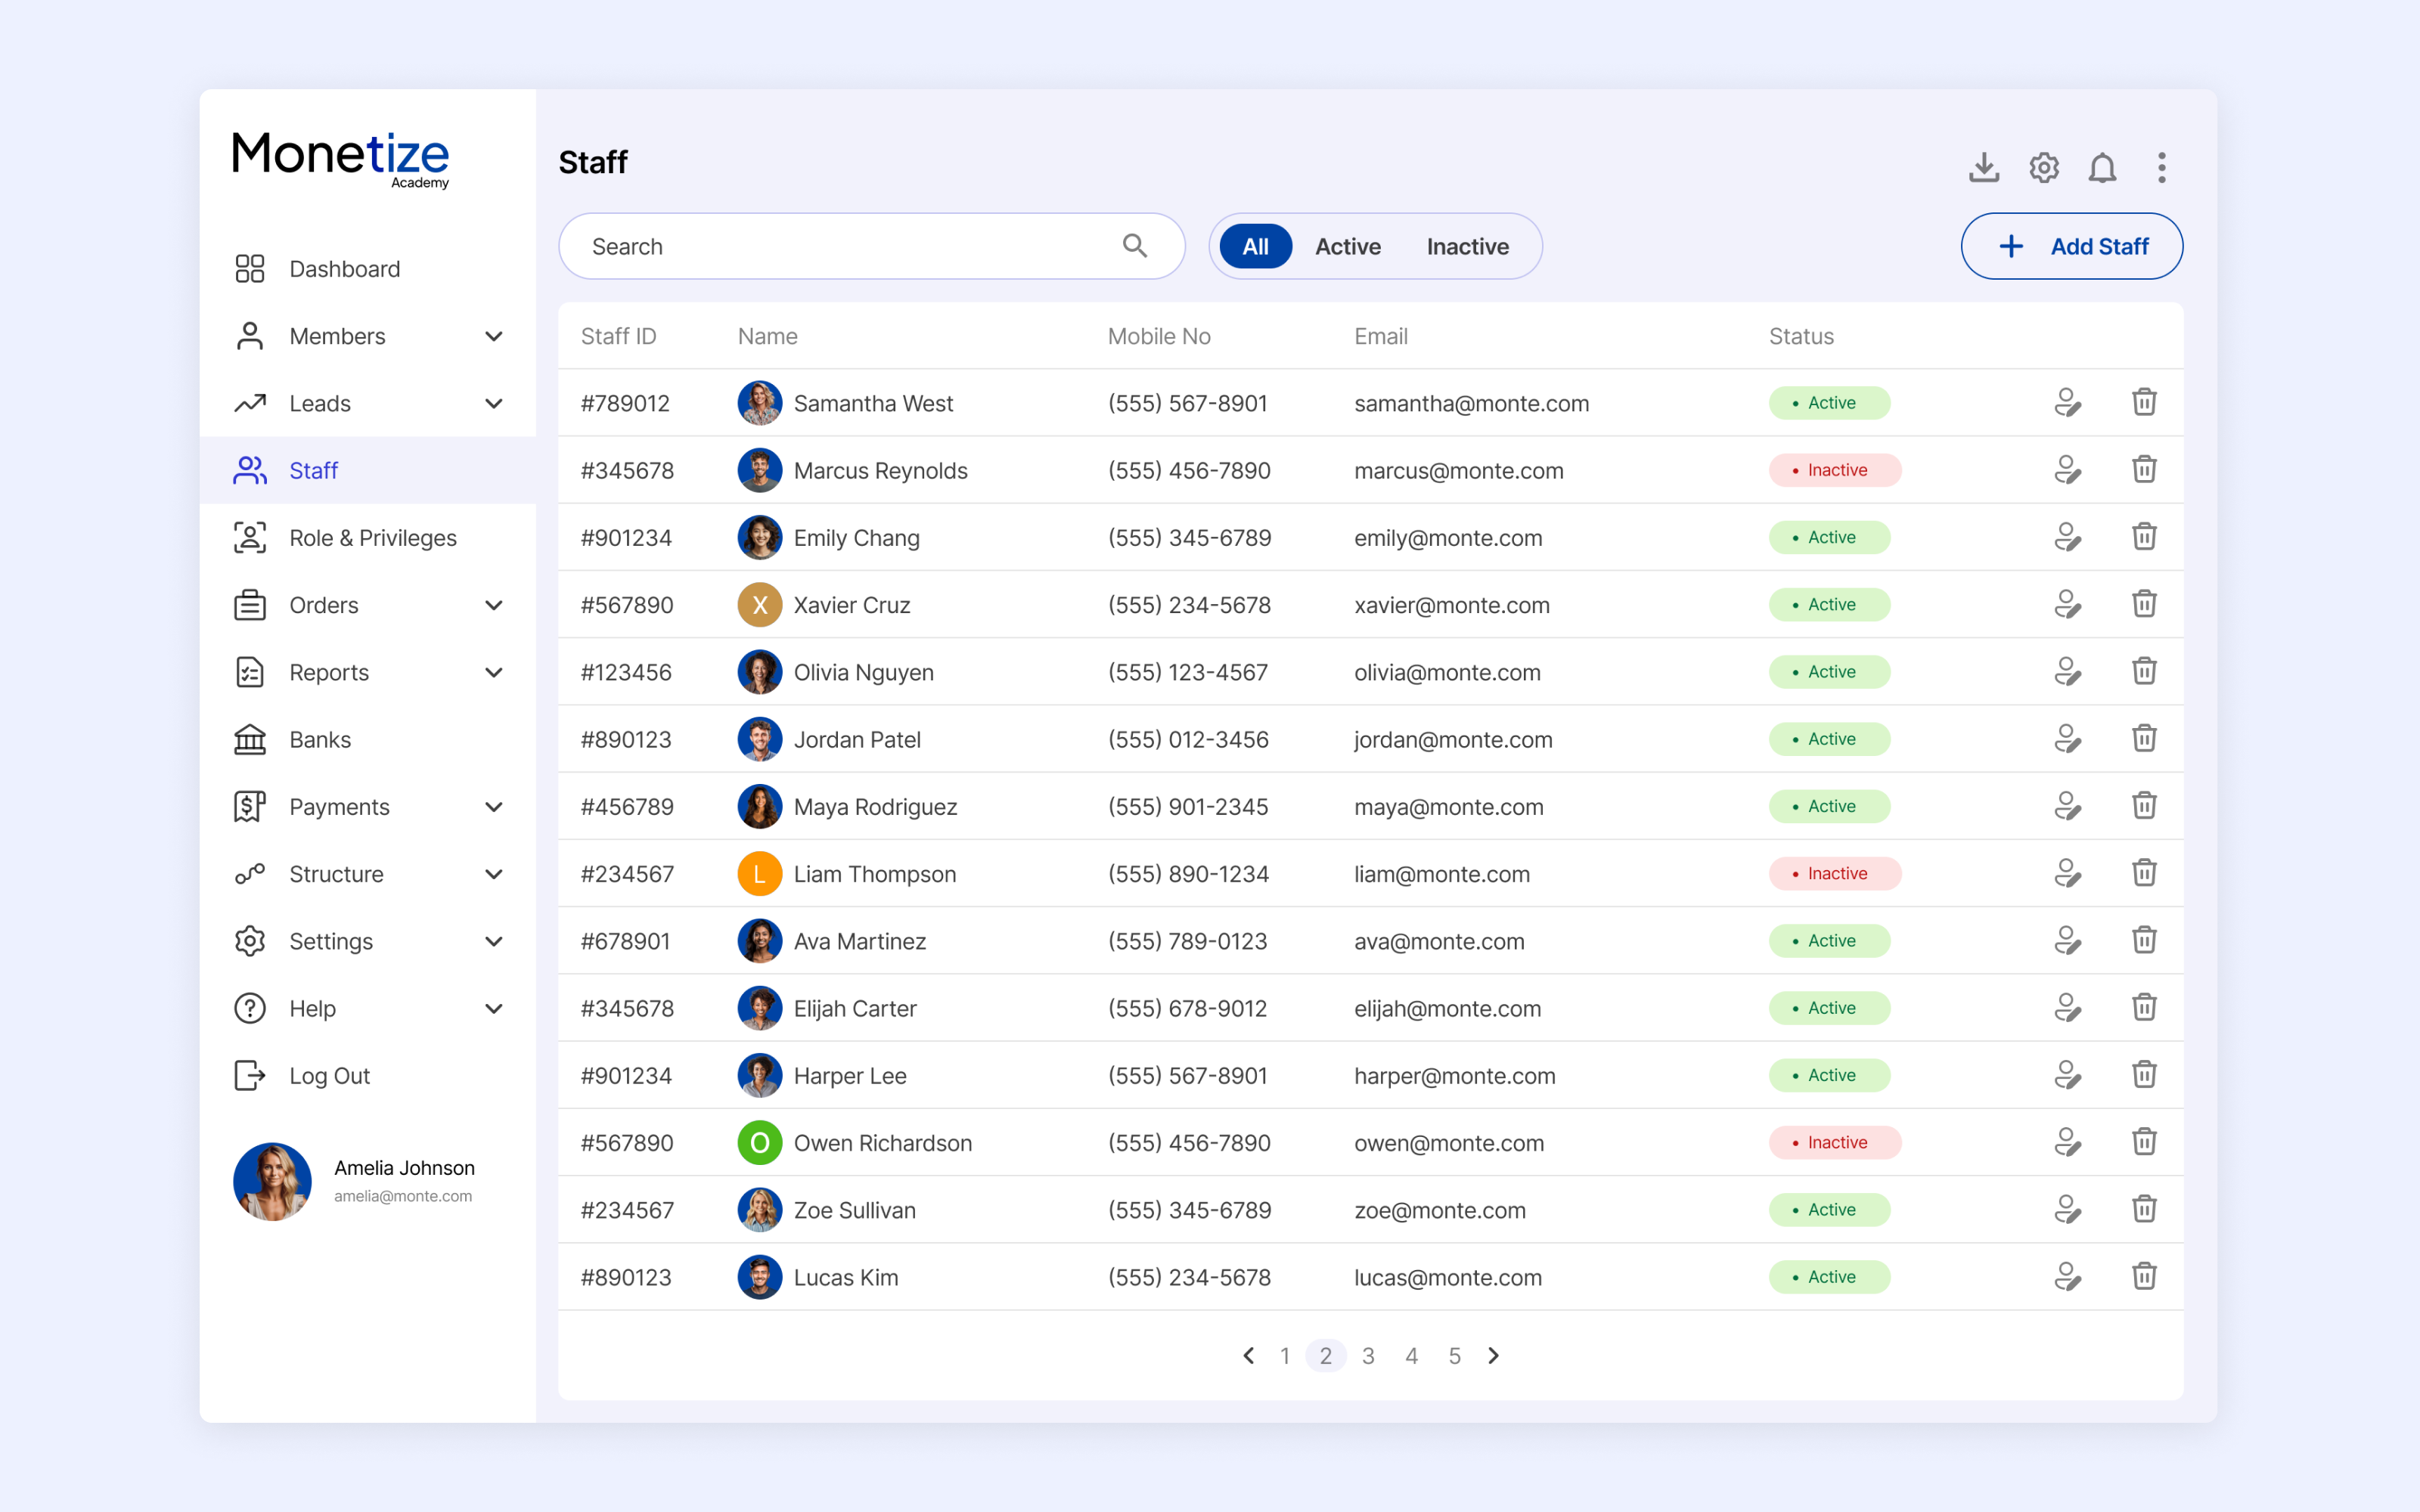The image size is (2420, 1512).
Task: Edit staff Xavier Cruz
Action: click(2067, 605)
